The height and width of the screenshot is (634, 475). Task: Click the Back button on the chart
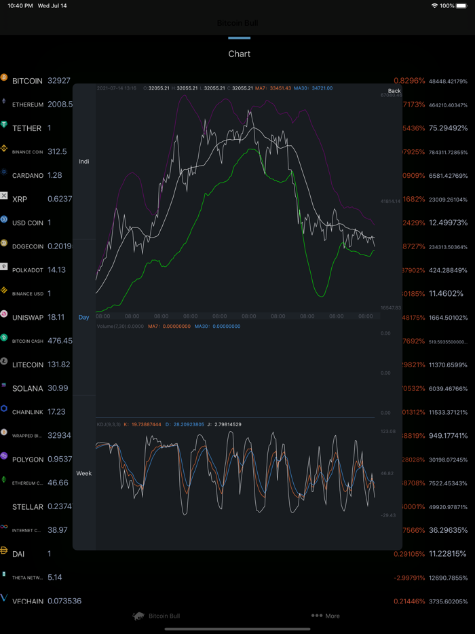point(394,90)
